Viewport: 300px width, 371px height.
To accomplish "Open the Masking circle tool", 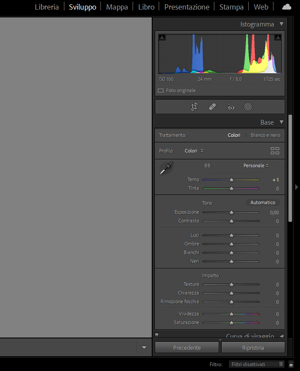I will coord(248,107).
